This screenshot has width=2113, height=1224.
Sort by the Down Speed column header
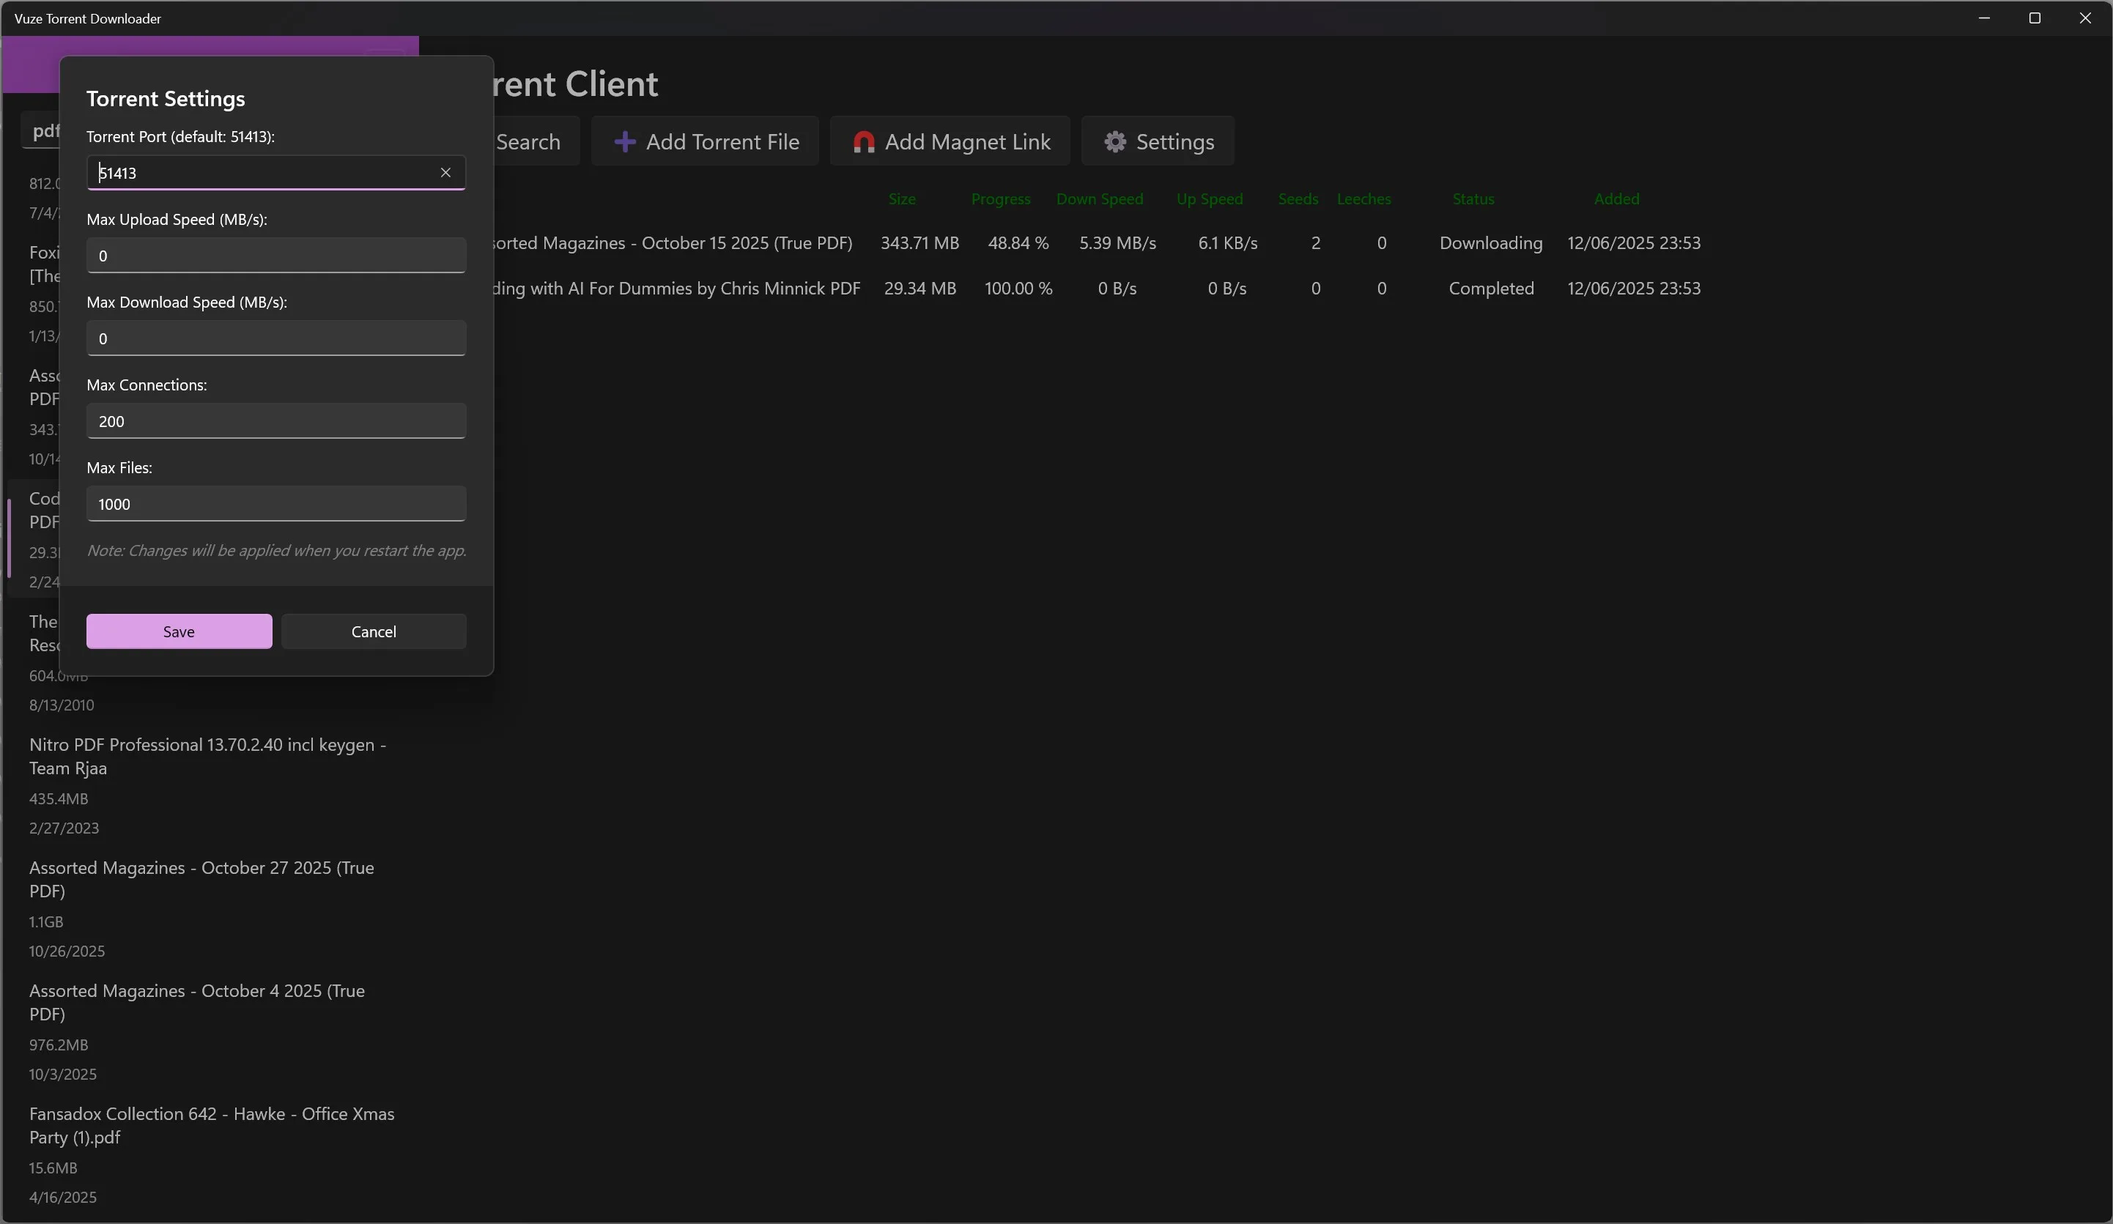(x=1099, y=199)
